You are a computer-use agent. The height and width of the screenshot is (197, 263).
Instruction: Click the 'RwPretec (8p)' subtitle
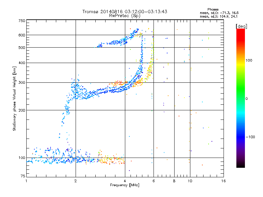click(x=125, y=16)
